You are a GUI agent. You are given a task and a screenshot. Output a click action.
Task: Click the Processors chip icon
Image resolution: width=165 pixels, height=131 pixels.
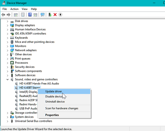point(12,63)
